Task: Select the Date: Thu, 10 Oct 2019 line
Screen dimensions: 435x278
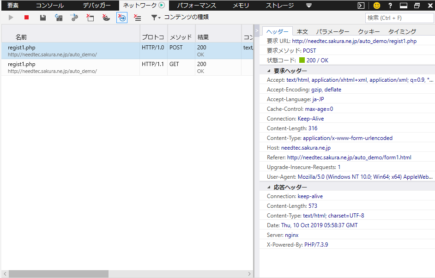Action: coord(347,225)
